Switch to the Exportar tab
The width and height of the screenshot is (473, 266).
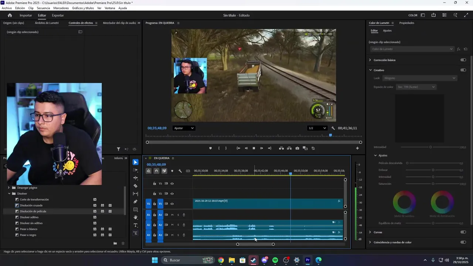pyautogui.click(x=58, y=16)
